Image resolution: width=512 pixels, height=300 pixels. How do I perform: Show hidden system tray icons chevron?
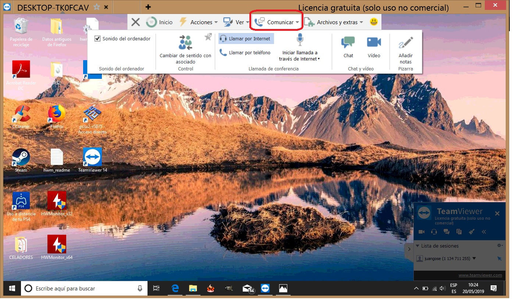pos(416,289)
